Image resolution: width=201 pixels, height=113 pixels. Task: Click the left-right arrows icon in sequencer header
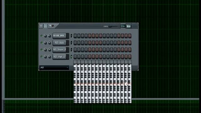(41, 26)
